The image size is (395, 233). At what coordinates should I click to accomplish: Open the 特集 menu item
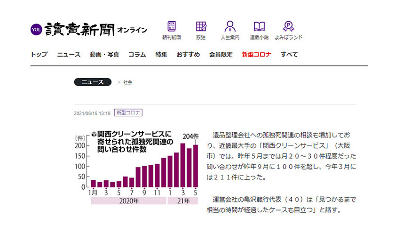(161, 55)
